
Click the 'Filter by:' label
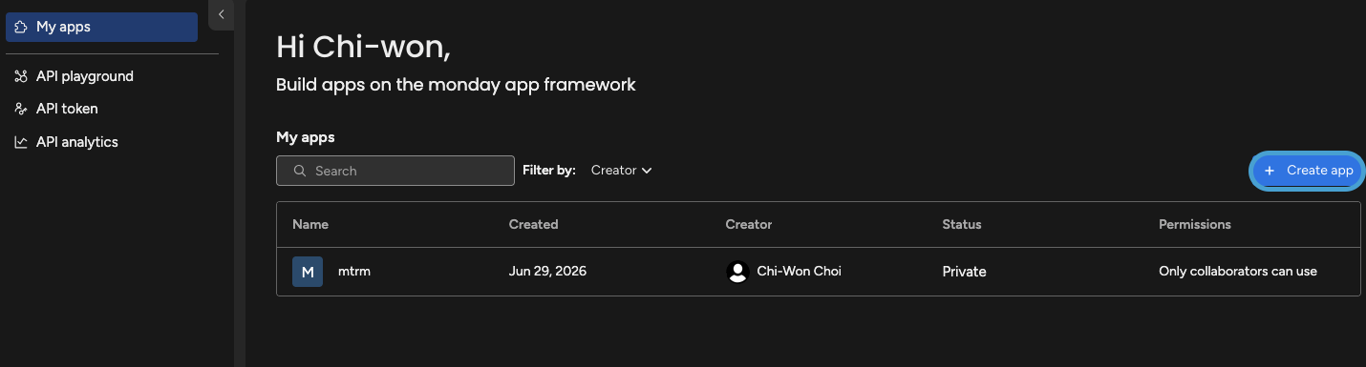(549, 171)
